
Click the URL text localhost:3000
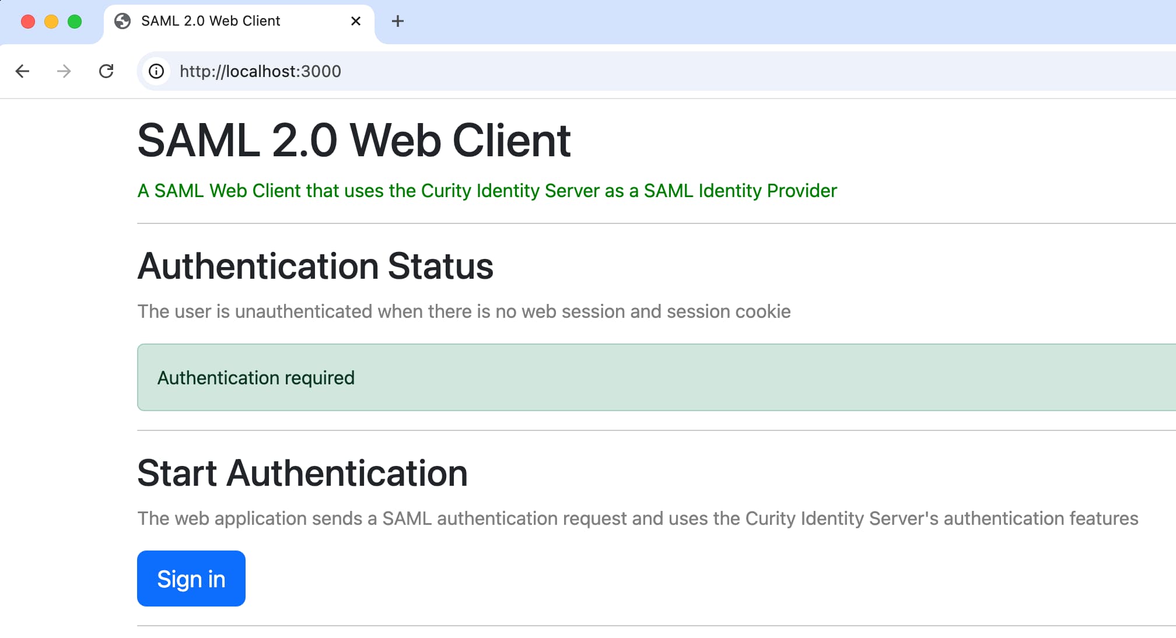click(x=260, y=71)
